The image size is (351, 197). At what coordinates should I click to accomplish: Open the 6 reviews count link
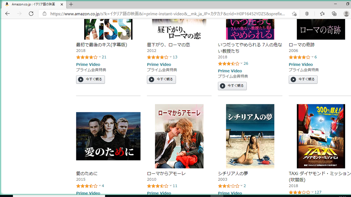click(x=316, y=57)
